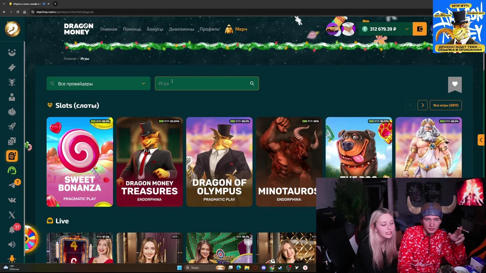Screen dimensions: 486x273
Task: Open the green headset support icon
Action: 12,171
